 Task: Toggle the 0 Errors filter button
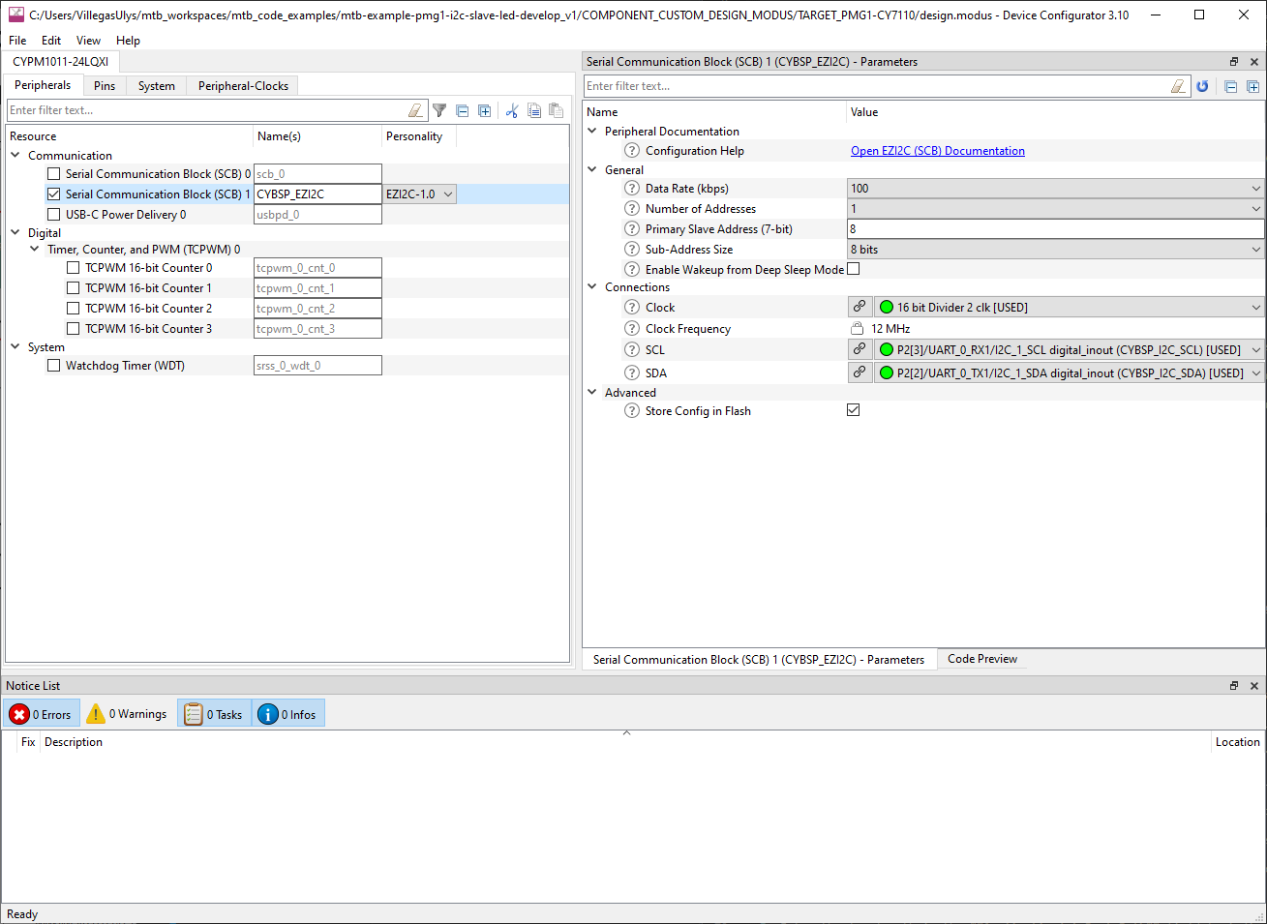tap(41, 714)
